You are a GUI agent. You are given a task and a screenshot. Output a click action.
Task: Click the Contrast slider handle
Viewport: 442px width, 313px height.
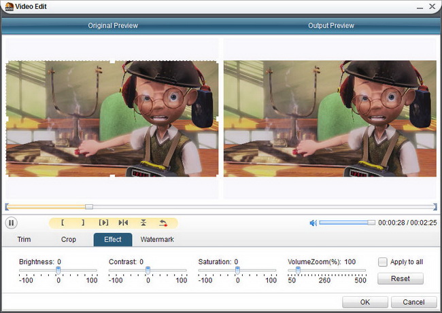pyautogui.click(x=148, y=270)
